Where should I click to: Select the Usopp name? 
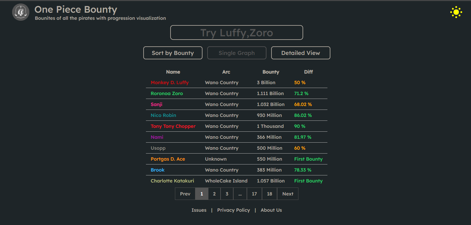(x=158, y=148)
